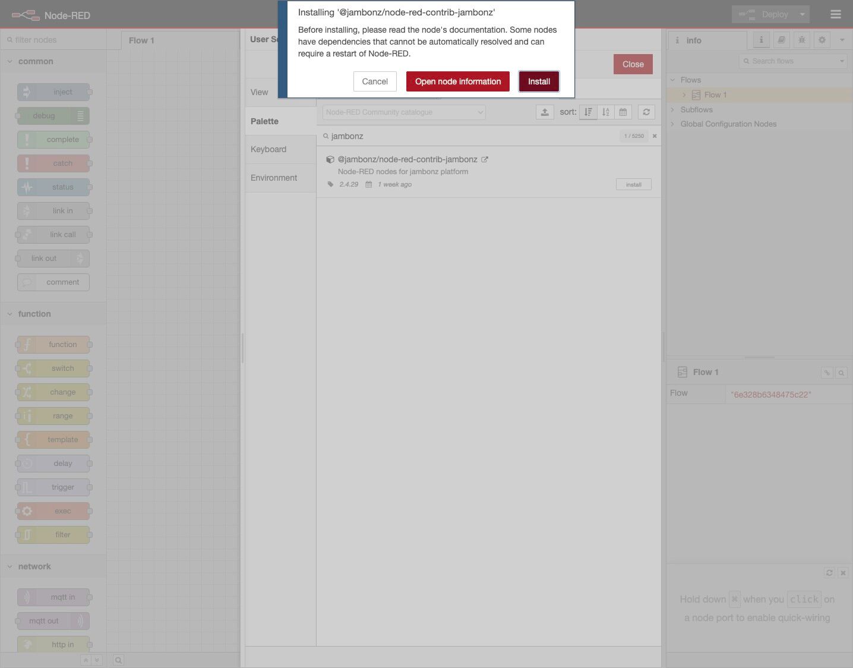Open the help book sidebar icon
Screen dimensions: 853x668
point(781,40)
